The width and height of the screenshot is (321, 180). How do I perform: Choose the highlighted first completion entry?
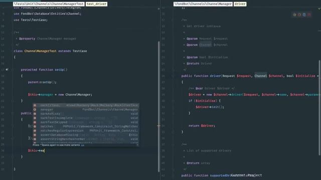[86, 105]
